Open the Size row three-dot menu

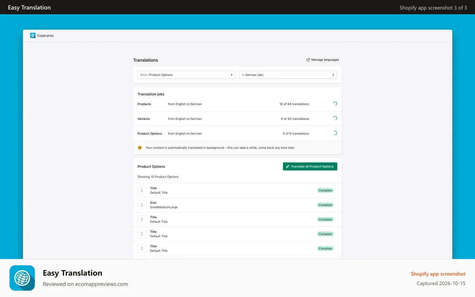tap(142, 205)
